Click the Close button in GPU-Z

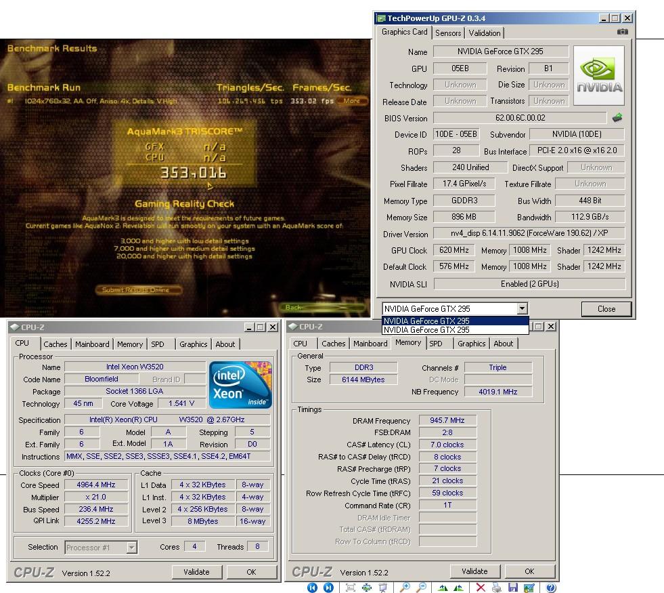(606, 309)
